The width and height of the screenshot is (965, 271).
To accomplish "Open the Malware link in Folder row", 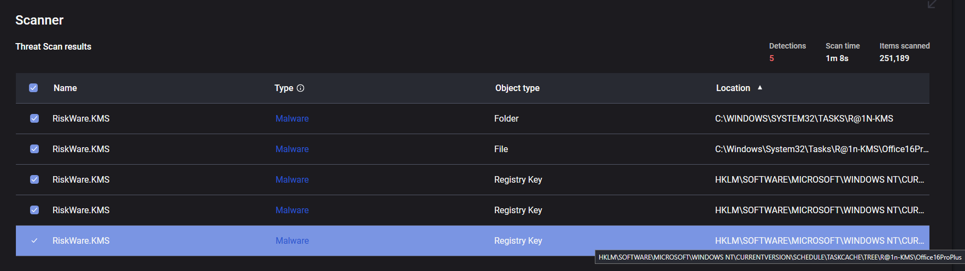I will (x=292, y=119).
